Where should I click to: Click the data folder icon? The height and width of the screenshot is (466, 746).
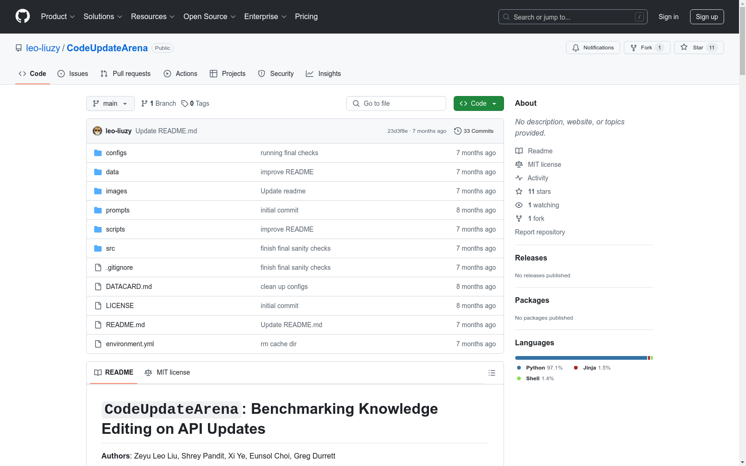point(98,172)
